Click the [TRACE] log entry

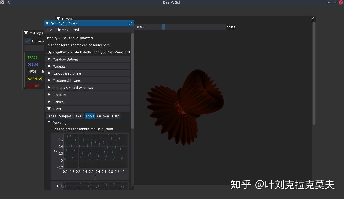coord(33,57)
